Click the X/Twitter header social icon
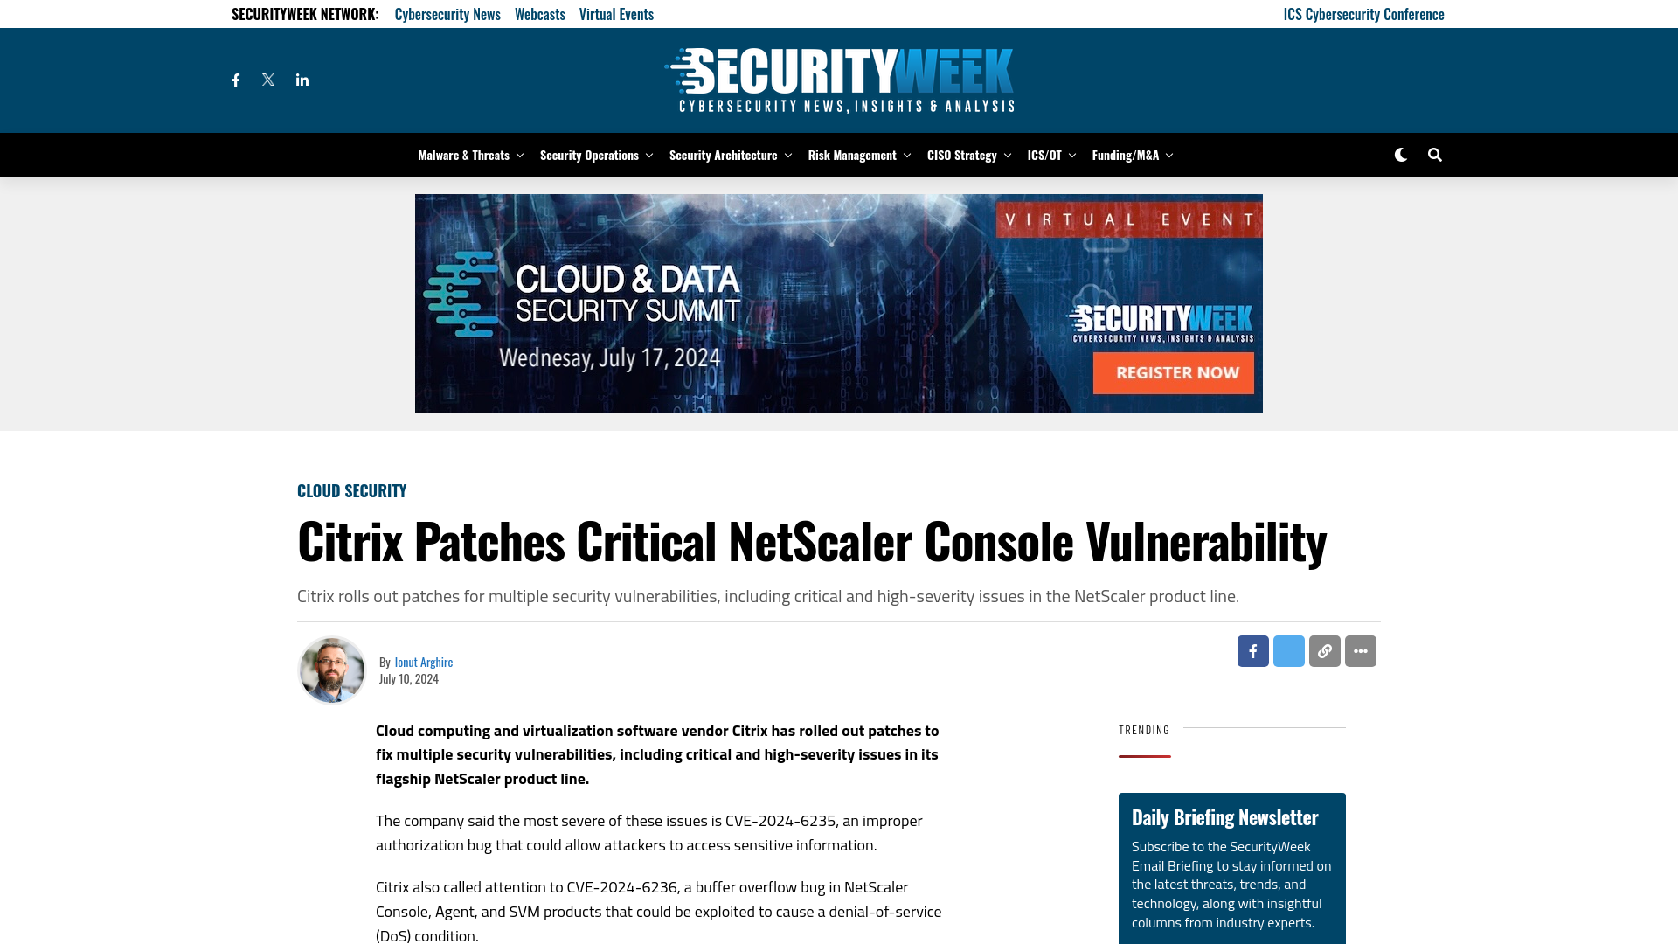This screenshot has width=1678, height=944. (x=268, y=80)
